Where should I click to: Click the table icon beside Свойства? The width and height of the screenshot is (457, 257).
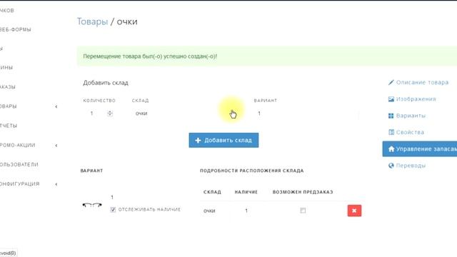391,132
